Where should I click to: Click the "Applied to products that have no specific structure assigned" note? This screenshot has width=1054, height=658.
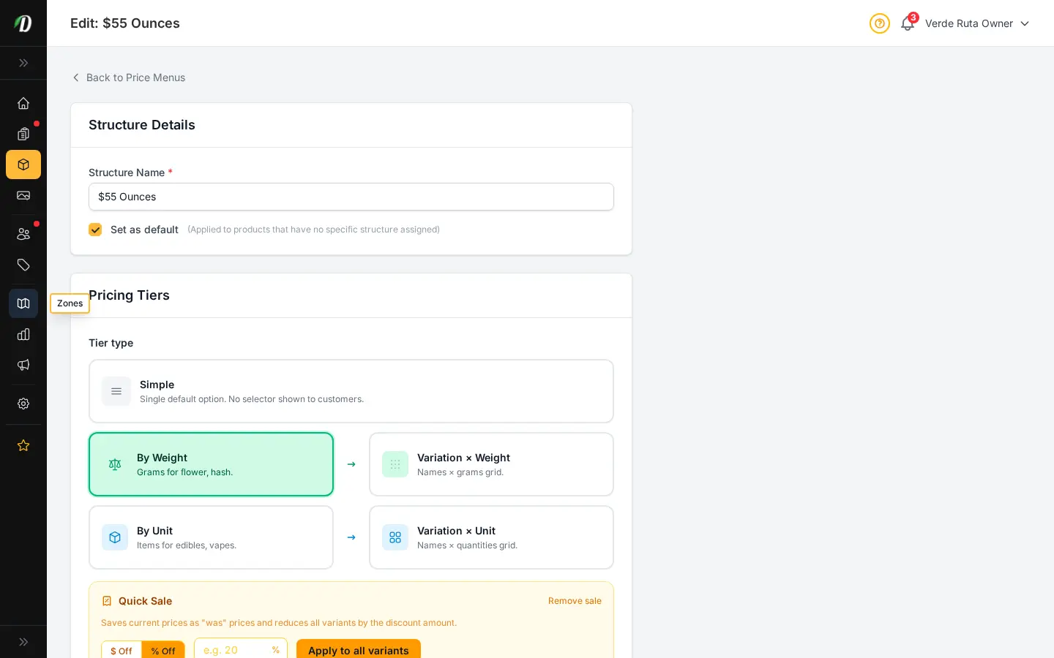314,230
